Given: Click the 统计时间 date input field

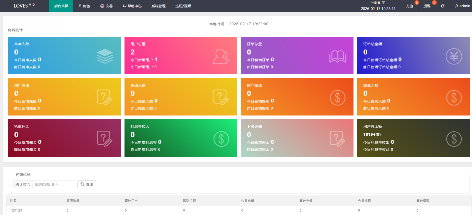Looking at the screenshot, I should point(53,184).
